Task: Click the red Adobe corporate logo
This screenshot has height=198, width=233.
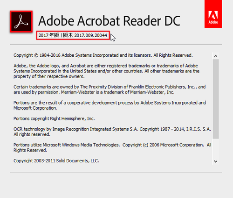Action: (x=213, y=14)
